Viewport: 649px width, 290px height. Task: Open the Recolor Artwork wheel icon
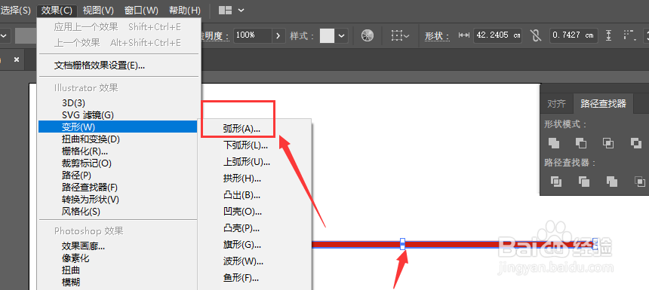tap(367, 35)
